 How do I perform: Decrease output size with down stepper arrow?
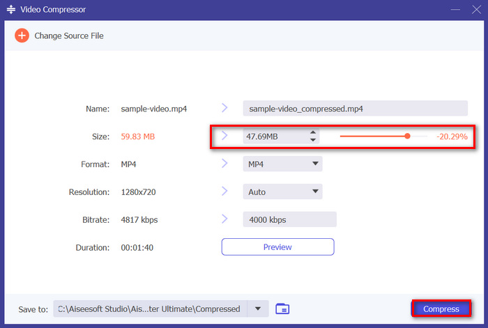click(313, 140)
